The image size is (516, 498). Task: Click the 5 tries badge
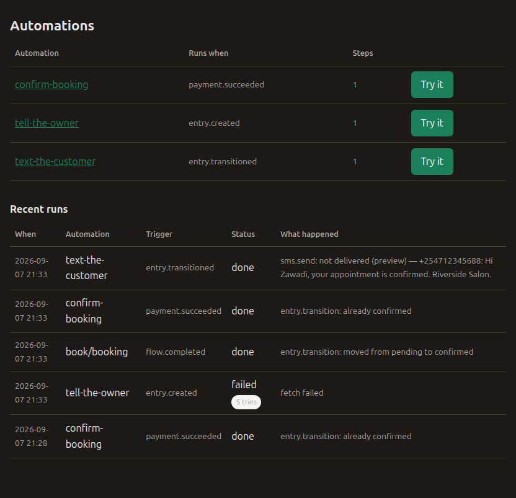(x=246, y=402)
